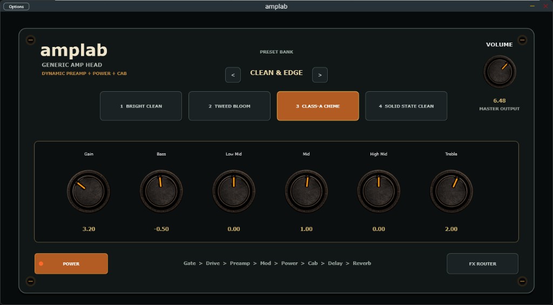
Task: Click the Bass knob
Action: tap(161, 192)
